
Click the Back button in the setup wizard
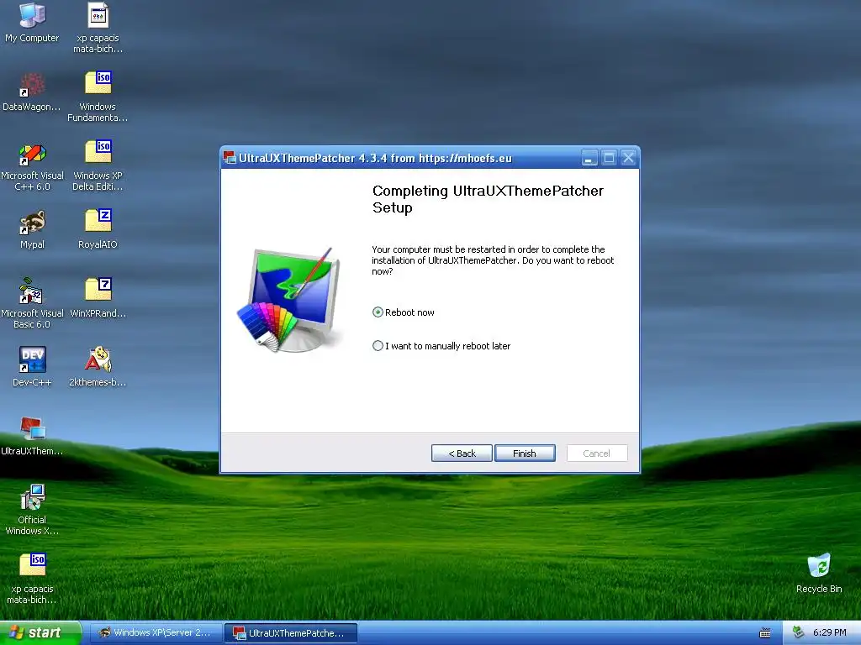pos(462,453)
